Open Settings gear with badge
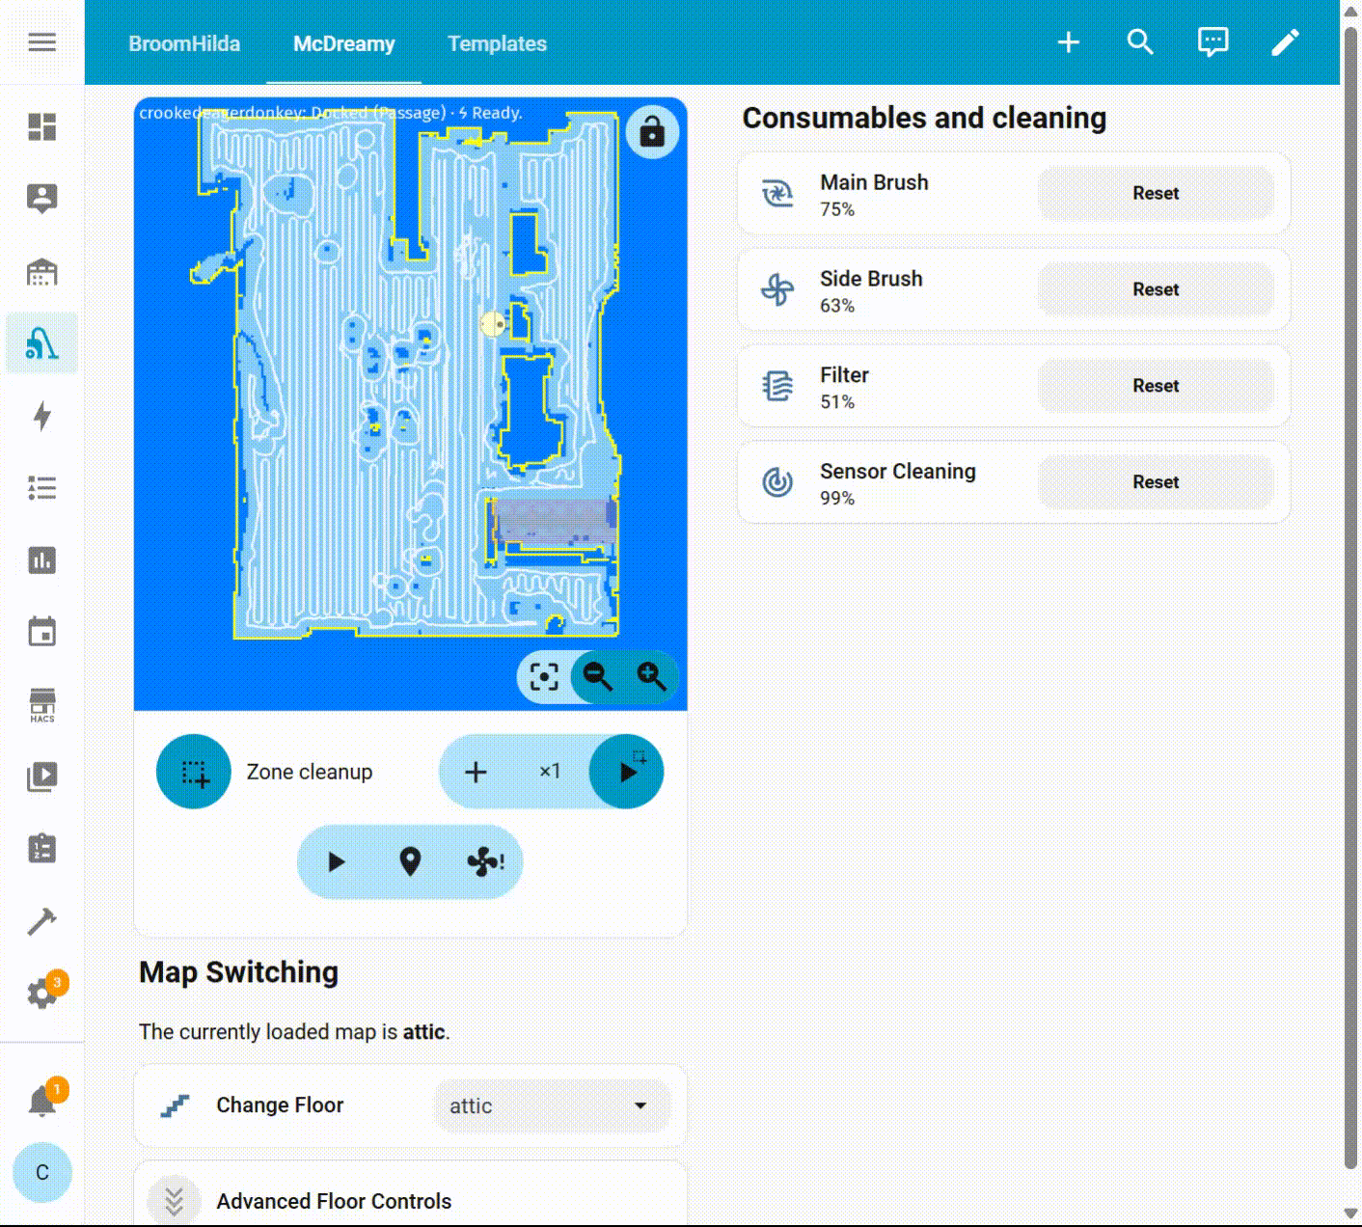The width and height of the screenshot is (1362, 1227). 41,994
